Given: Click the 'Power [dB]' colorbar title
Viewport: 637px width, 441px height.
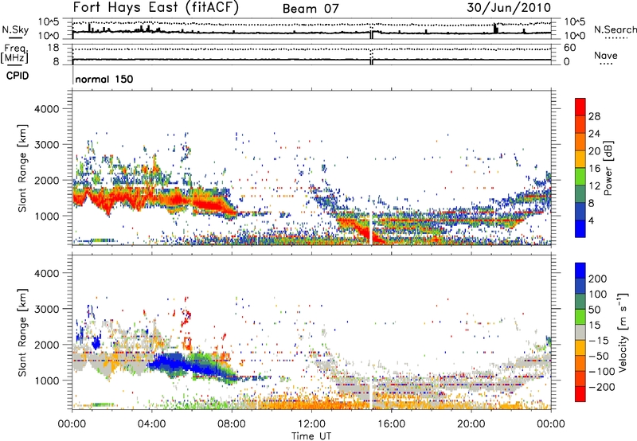Looking at the screenshot, I should 608,168.
